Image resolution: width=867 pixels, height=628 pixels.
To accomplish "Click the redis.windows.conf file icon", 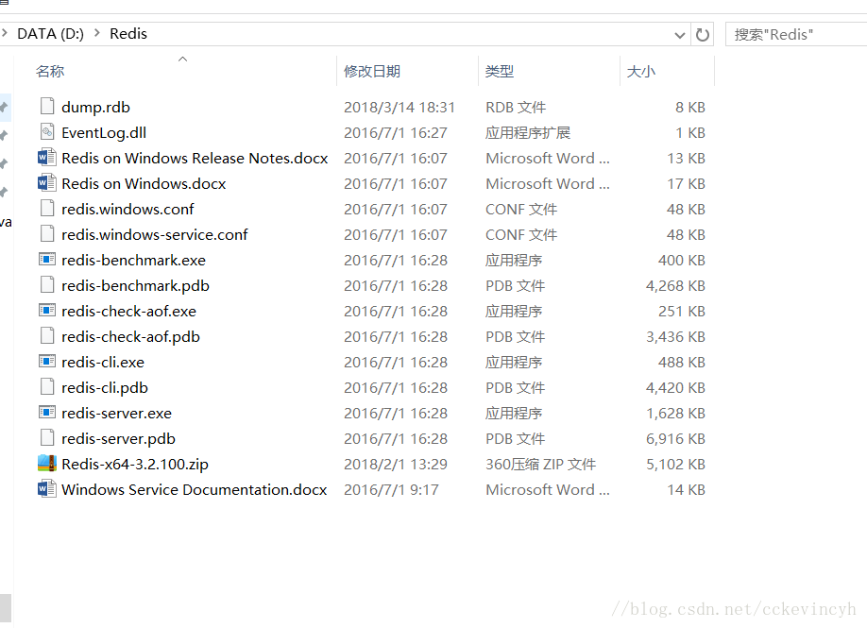I will coord(47,208).
